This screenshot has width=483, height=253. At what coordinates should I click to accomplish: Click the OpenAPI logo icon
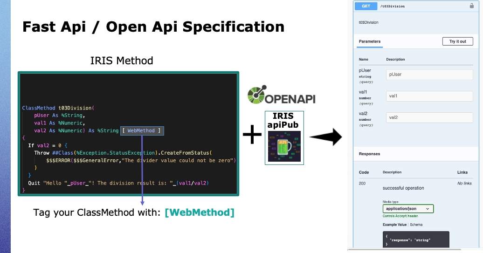256,96
